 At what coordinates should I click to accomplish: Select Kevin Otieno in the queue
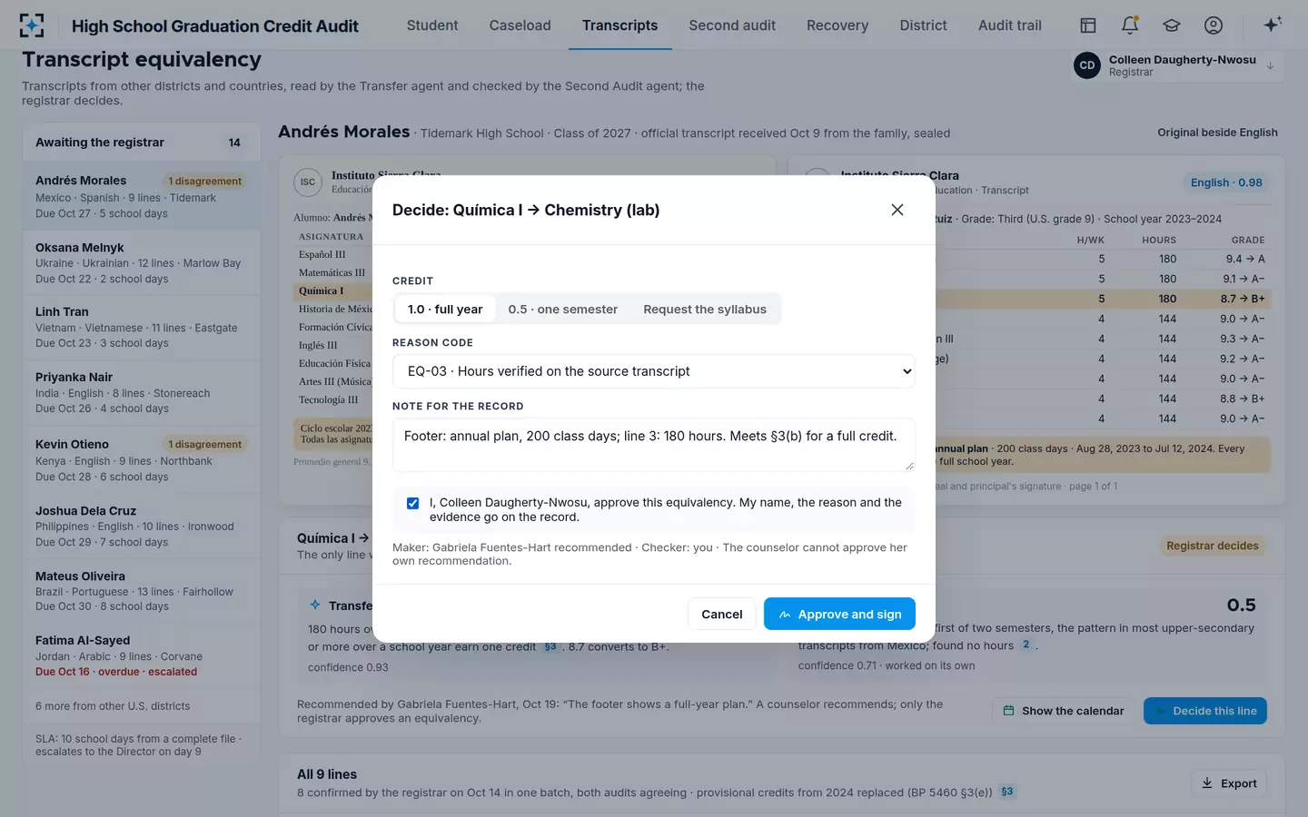(x=141, y=459)
